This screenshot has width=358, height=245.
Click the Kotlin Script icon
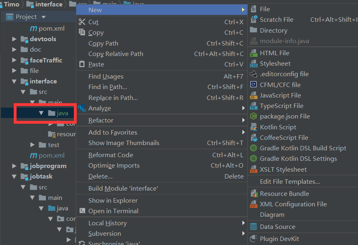point(253,127)
